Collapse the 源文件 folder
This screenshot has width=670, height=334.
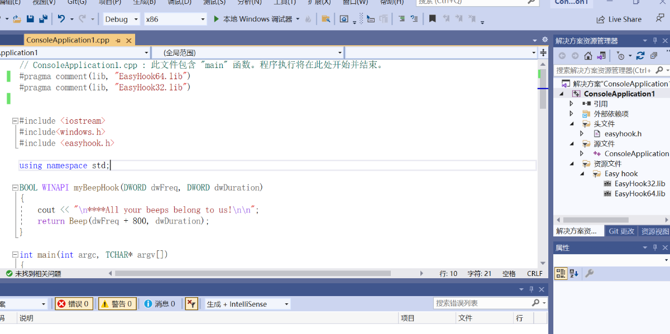pos(571,144)
